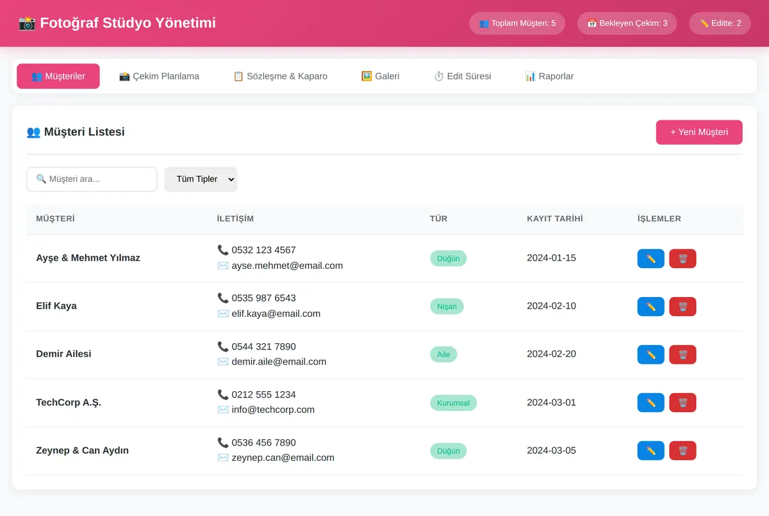Add a customer with Yeni Müşteri button
The height and width of the screenshot is (516, 769).
699,133
